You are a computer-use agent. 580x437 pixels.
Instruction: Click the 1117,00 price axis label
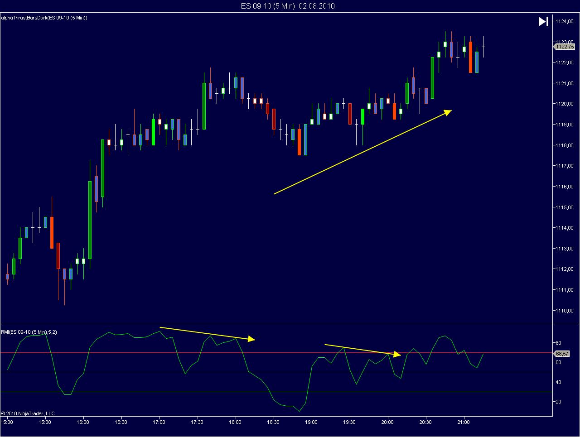click(565, 166)
